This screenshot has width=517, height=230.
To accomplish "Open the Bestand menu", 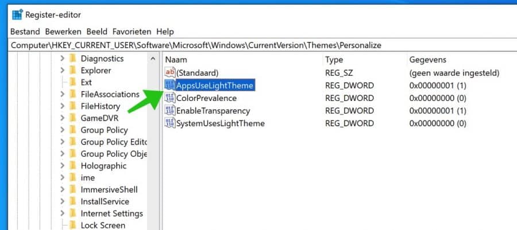I will coord(25,32).
